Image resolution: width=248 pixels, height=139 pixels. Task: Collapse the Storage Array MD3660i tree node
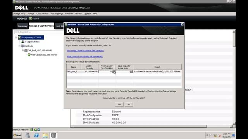(x=16, y=37)
